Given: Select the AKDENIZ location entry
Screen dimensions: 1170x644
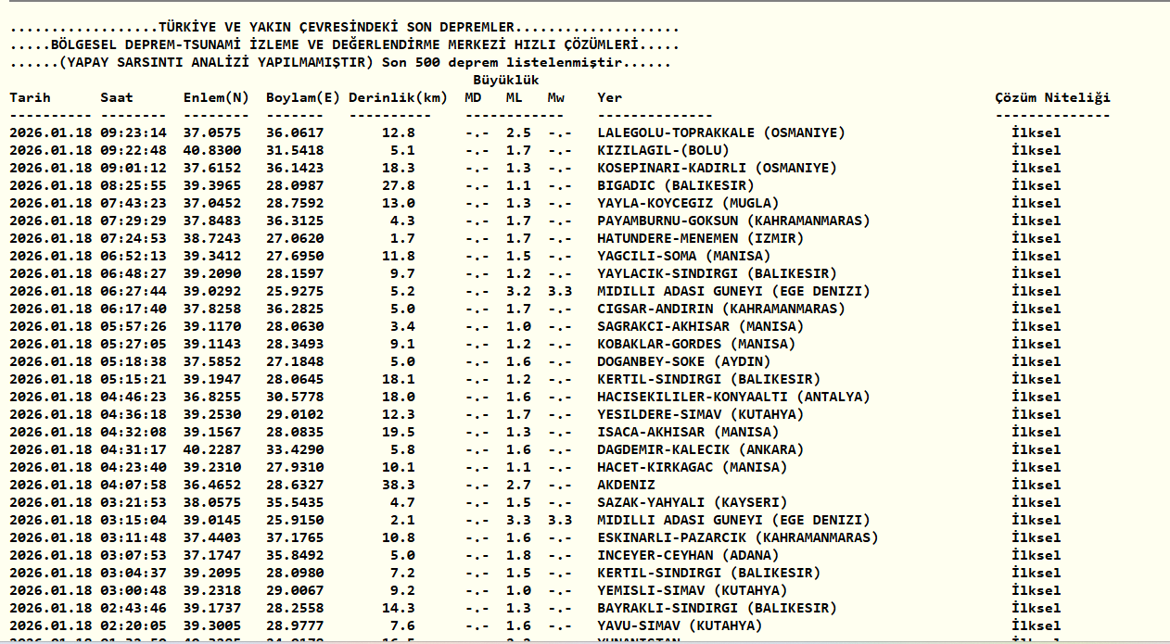Looking at the screenshot, I should tap(626, 485).
